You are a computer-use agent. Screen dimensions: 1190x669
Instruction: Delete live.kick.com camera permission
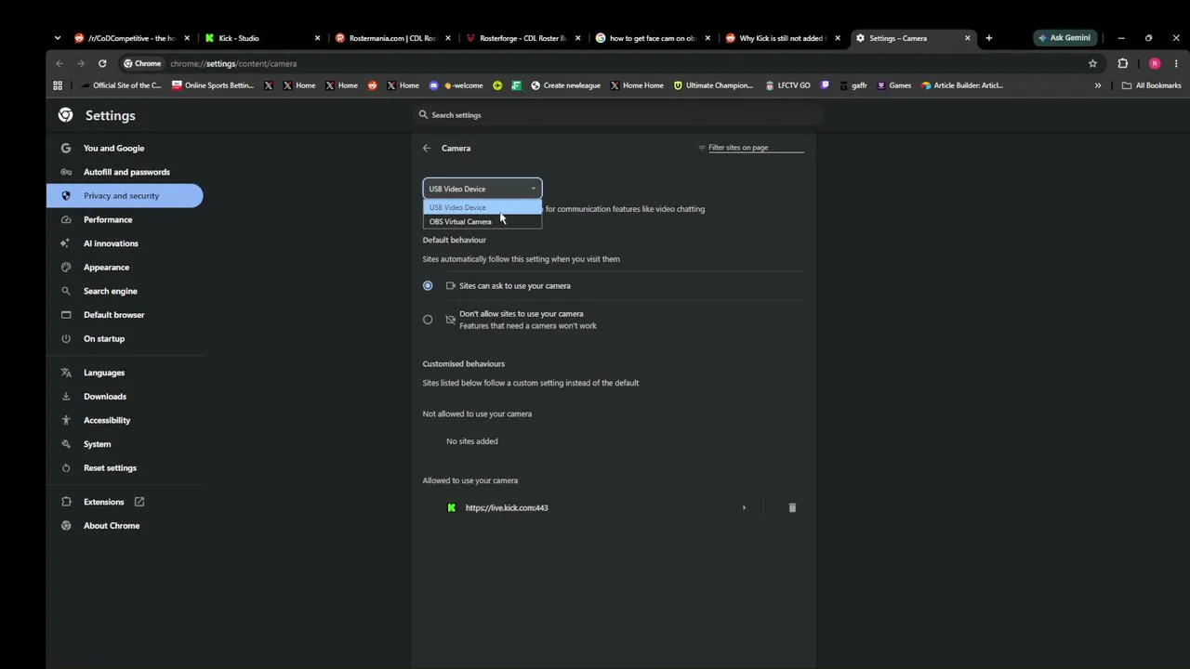coord(792,508)
